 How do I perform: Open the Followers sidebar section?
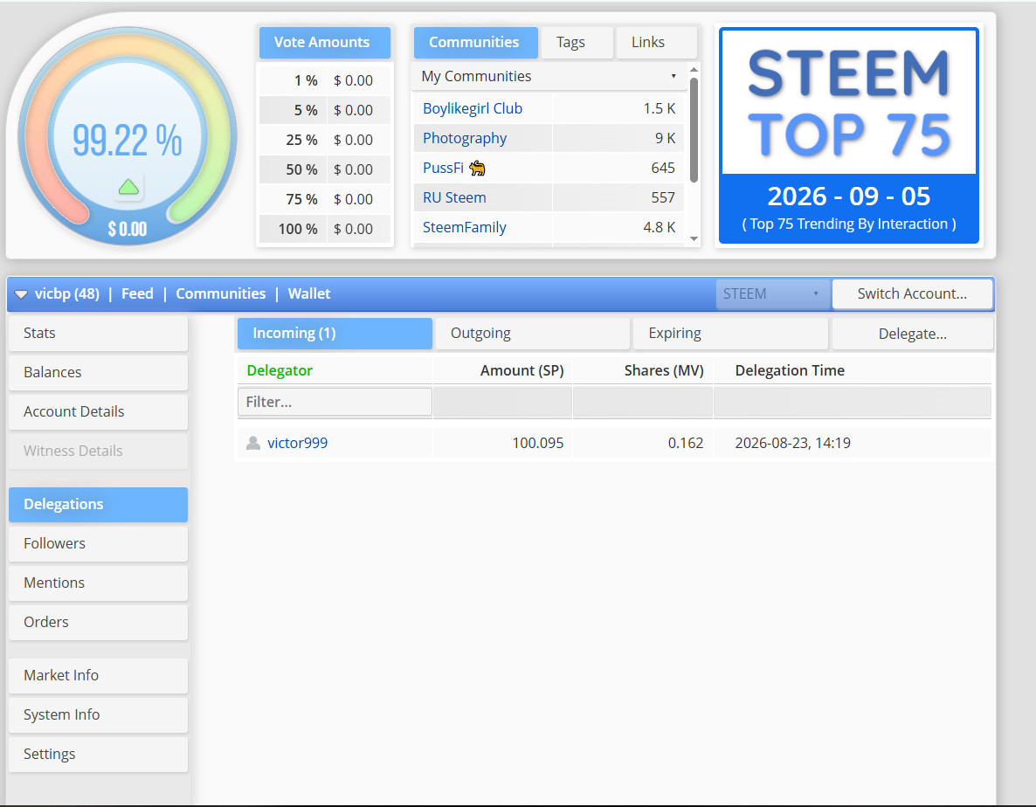[99, 543]
